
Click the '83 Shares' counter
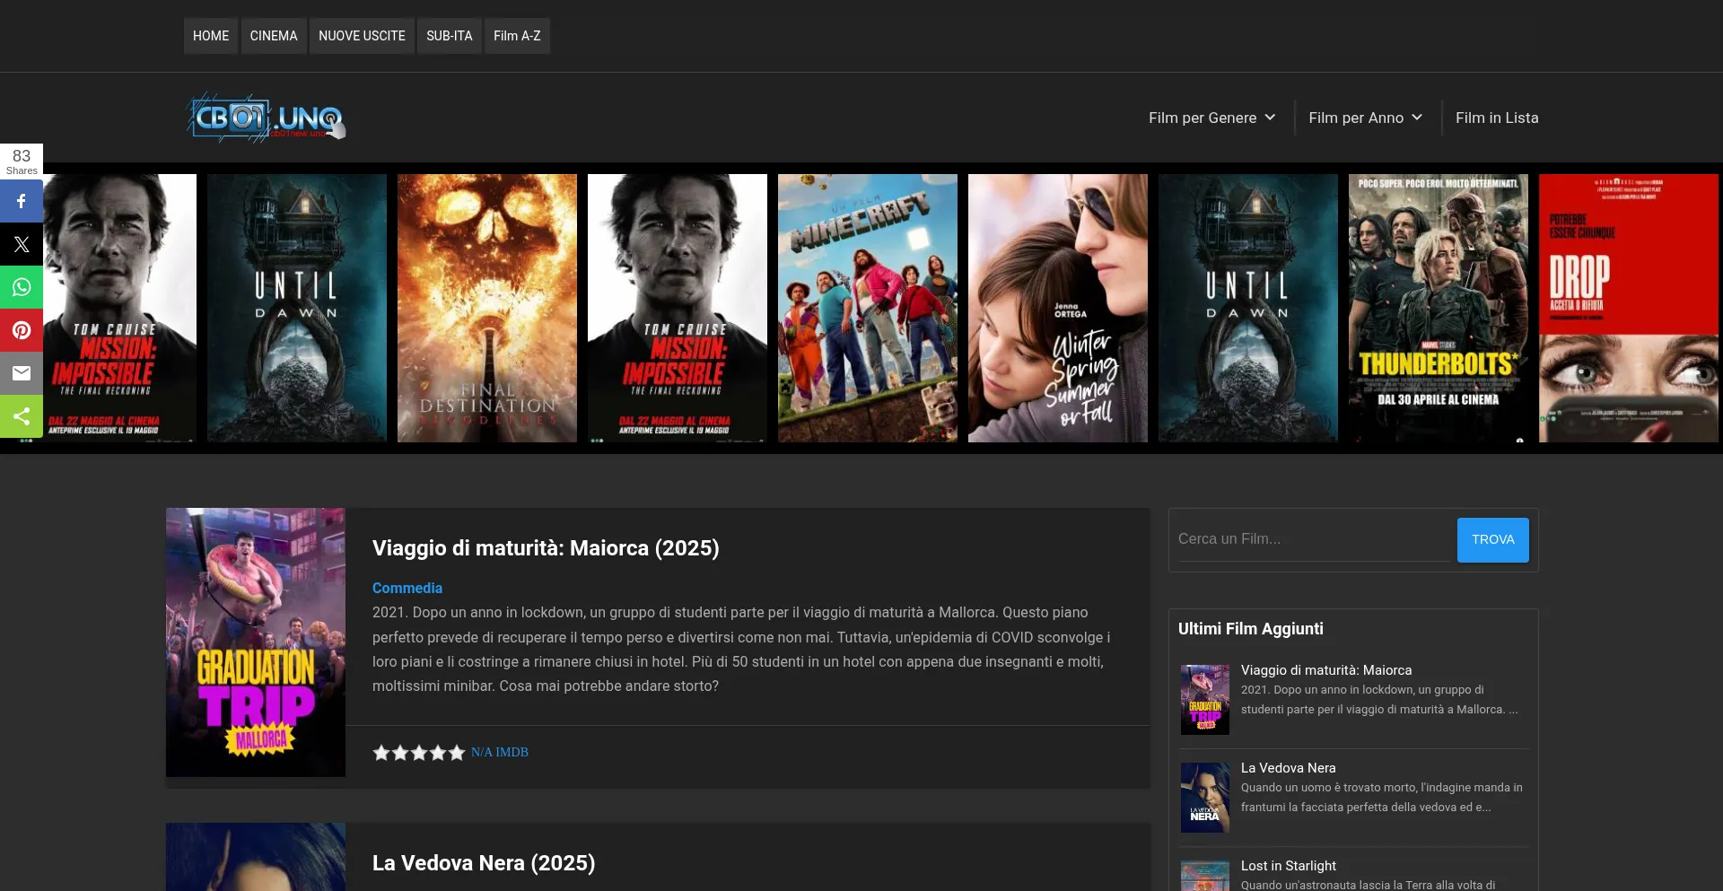point(22,162)
